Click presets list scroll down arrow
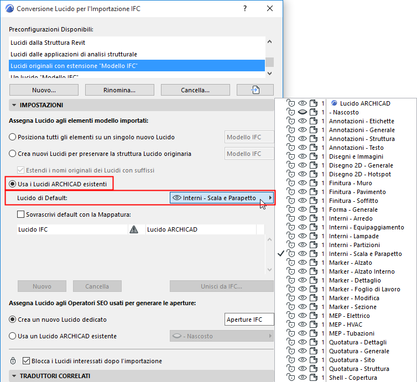 [x=270, y=73]
